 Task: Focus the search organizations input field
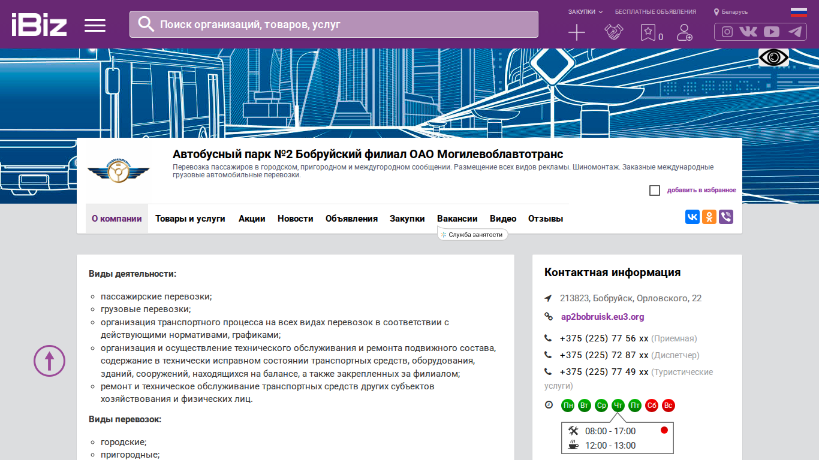tap(334, 24)
